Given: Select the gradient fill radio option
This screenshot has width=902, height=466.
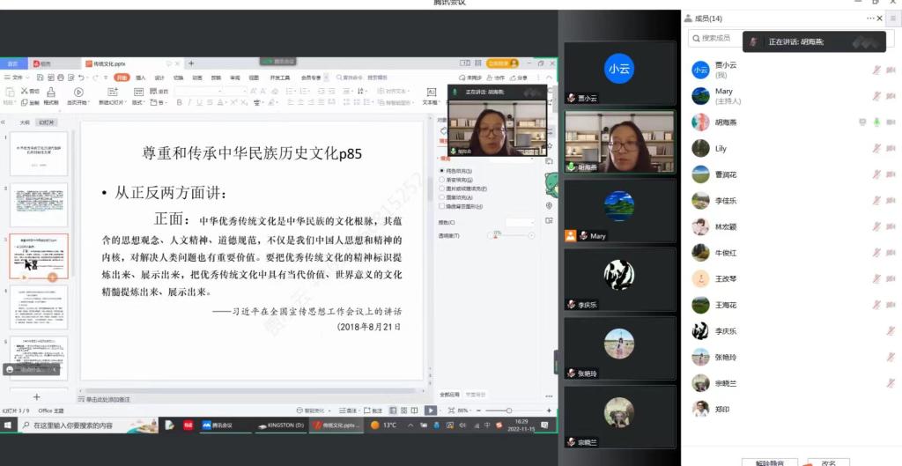Looking at the screenshot, I should pos(441,180).
